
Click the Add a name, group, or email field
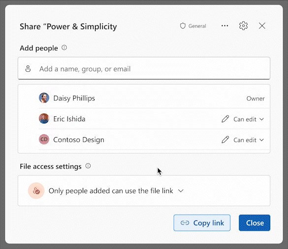(144, 68)
